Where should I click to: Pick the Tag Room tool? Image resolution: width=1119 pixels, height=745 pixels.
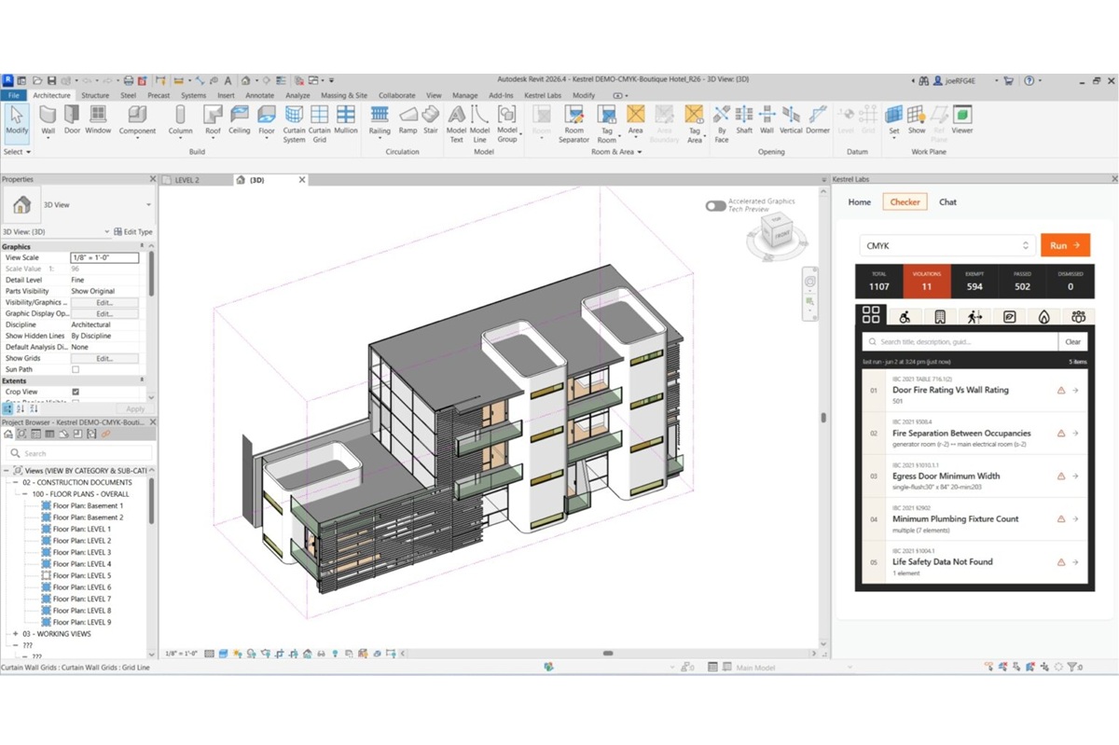607,123
